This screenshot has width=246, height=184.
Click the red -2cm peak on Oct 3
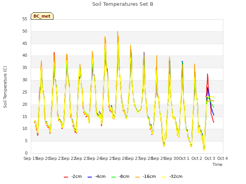(x=208, y=74)
